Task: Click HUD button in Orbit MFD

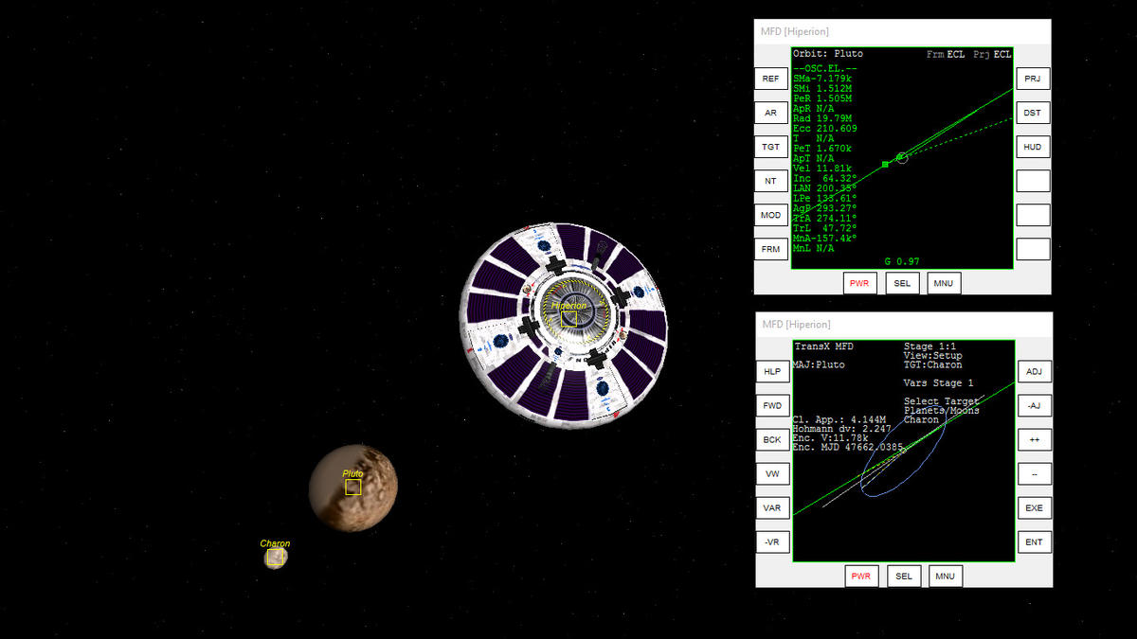Action: click(x=1033, y=147)
